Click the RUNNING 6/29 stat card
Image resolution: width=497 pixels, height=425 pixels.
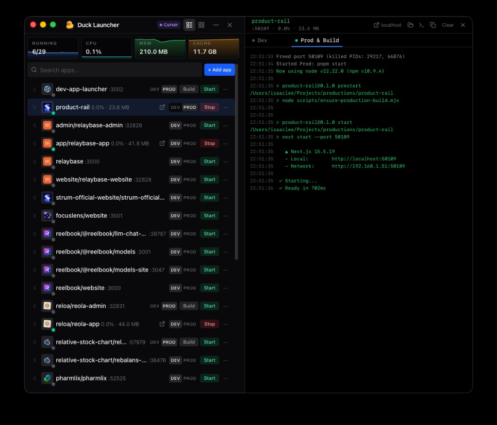click(53, 48)
